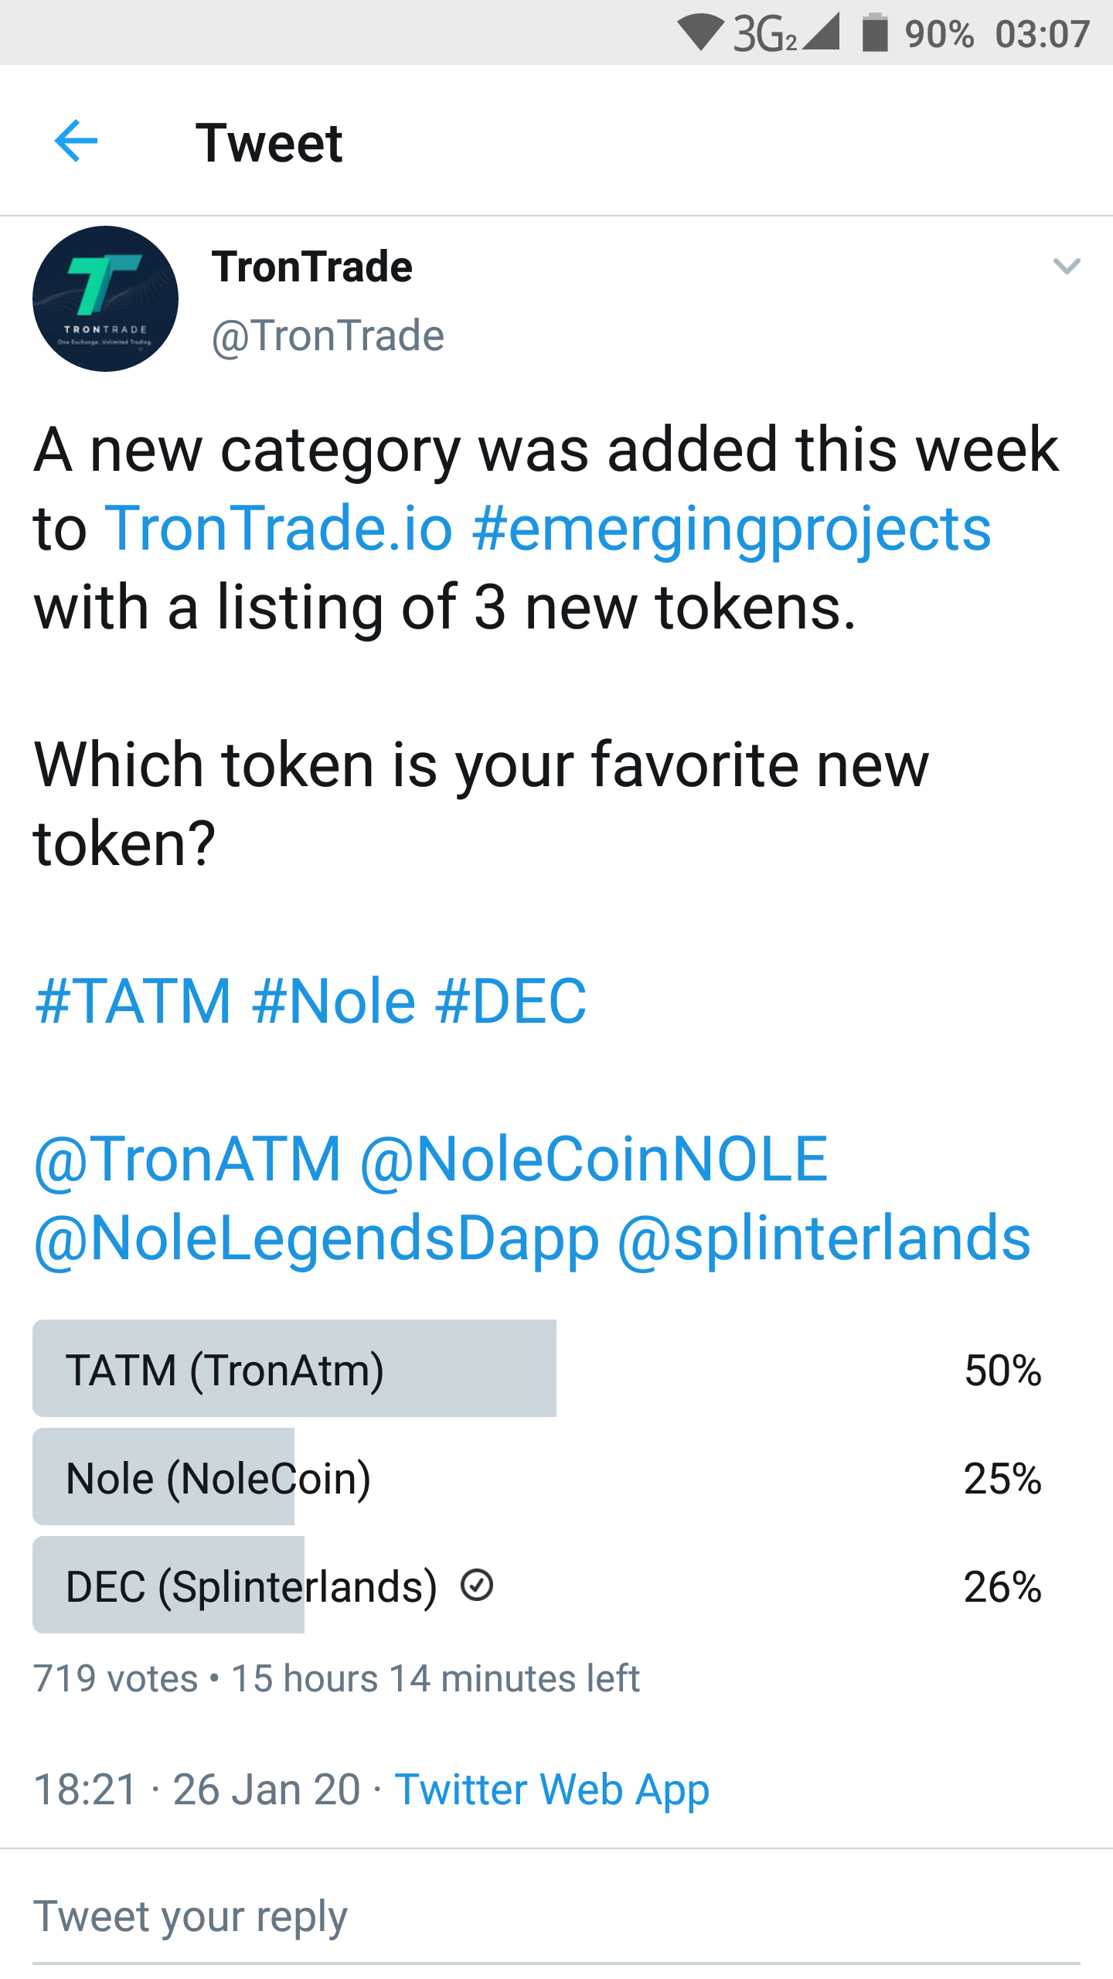Open the TronTrade profile avatar
This screenshot has height=1979, width=1113.
105,299
